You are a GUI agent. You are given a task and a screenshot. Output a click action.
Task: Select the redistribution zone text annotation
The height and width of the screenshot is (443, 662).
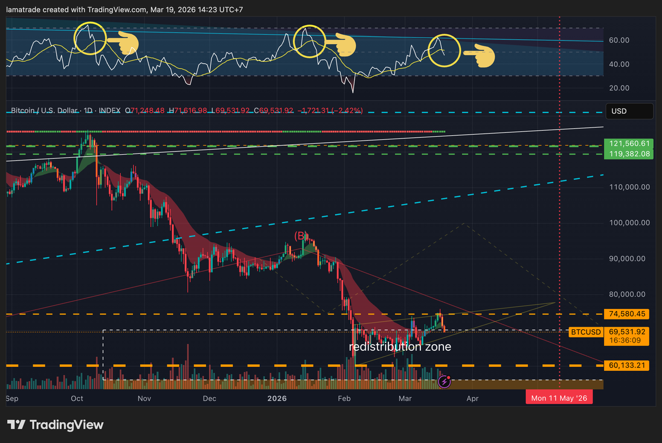click(x=400, y=347)
